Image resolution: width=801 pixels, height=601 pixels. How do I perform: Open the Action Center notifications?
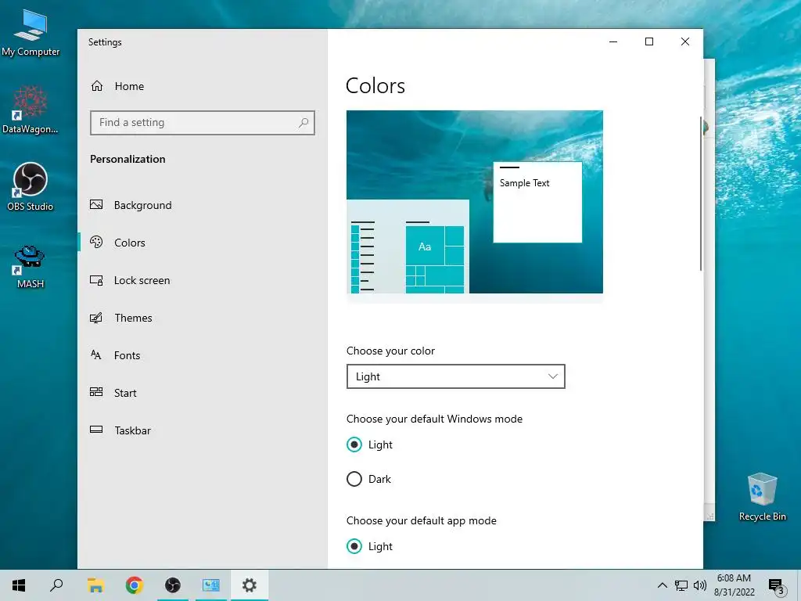point(777,585)
